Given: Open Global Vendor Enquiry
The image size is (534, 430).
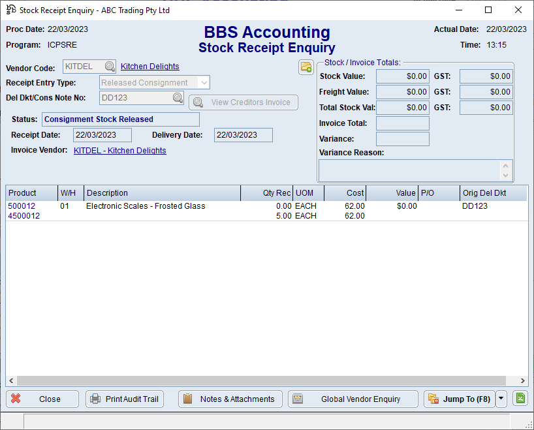Looking at the screenshot, I should click(353, 399).
